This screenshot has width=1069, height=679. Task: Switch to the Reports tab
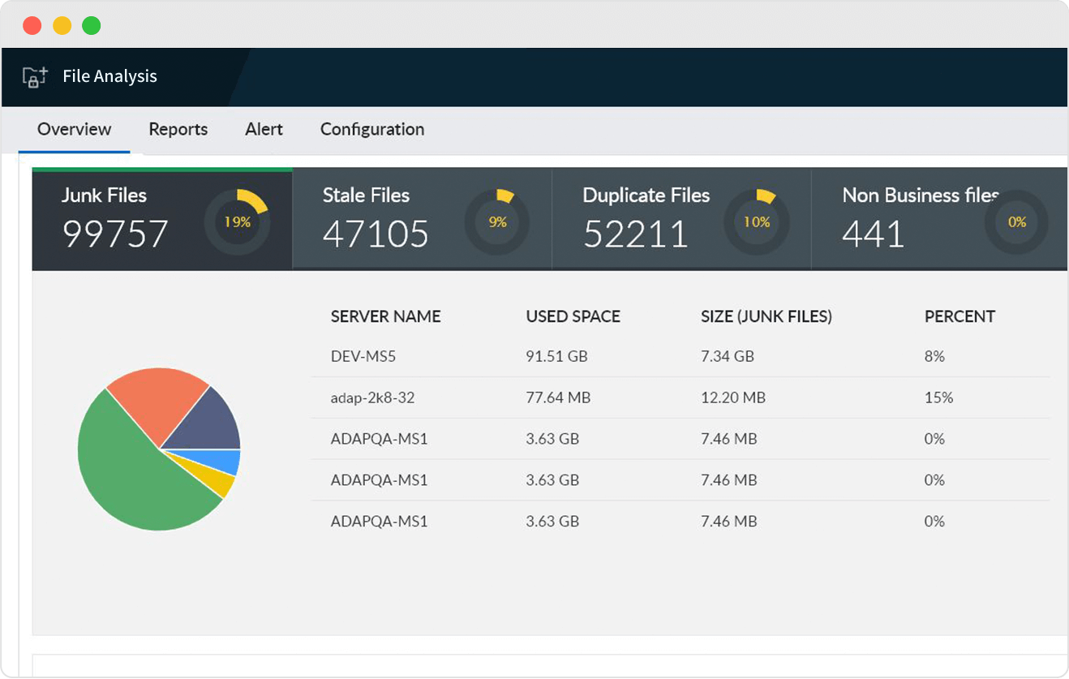(178, 129)
